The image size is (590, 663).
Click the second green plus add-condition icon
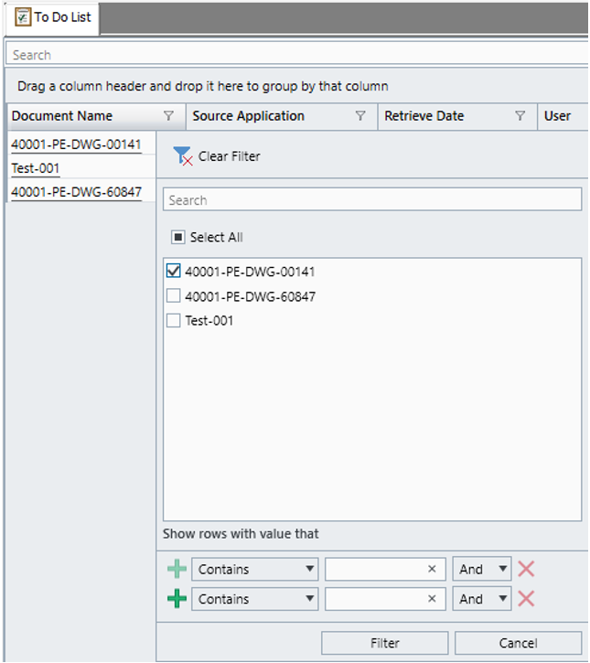[177, 600]
